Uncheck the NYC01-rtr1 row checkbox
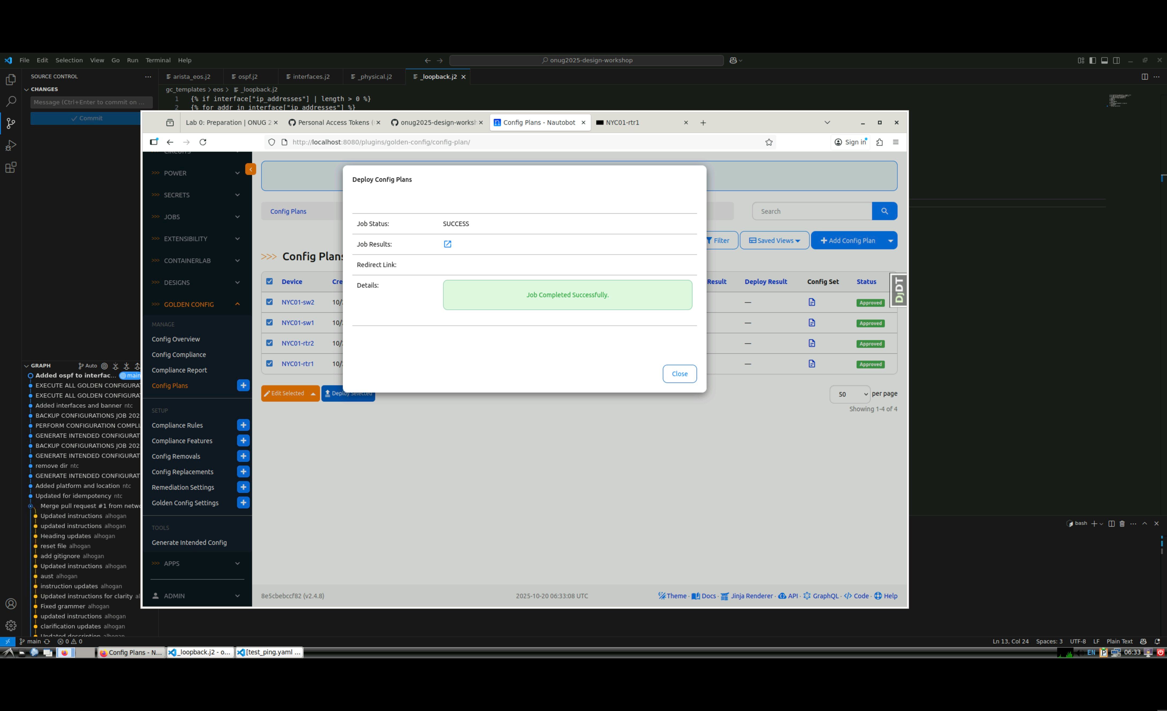 coord(269,364)
